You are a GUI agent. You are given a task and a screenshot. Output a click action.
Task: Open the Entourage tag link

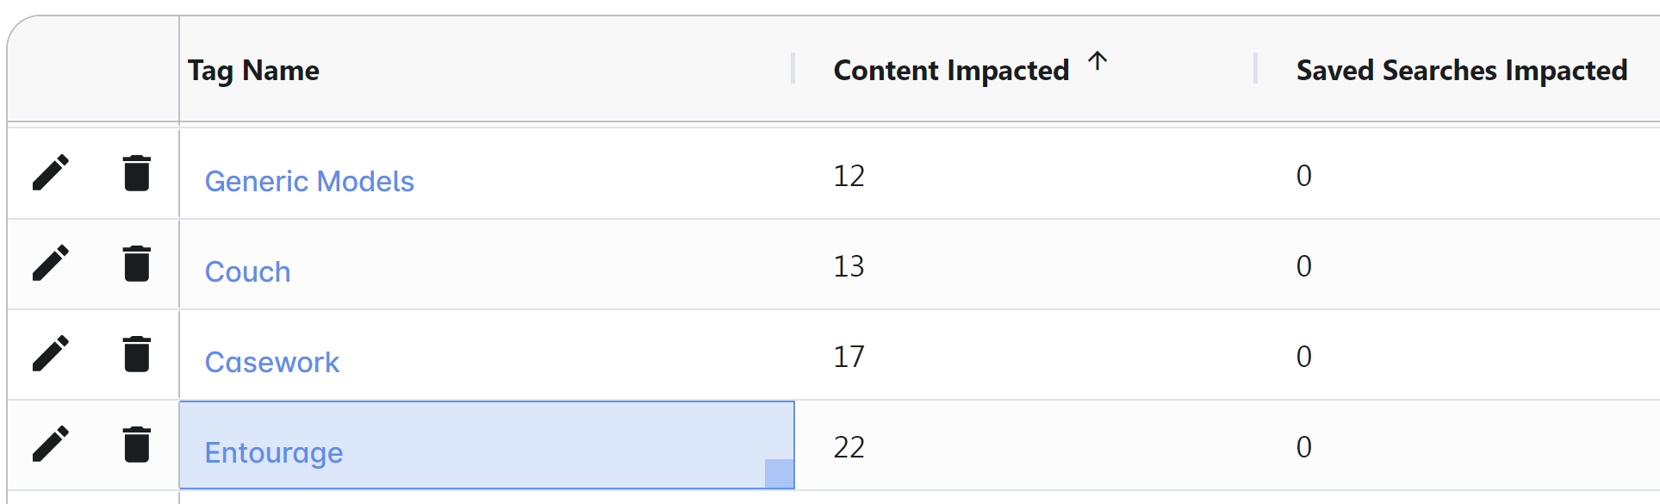click(274, 452)
